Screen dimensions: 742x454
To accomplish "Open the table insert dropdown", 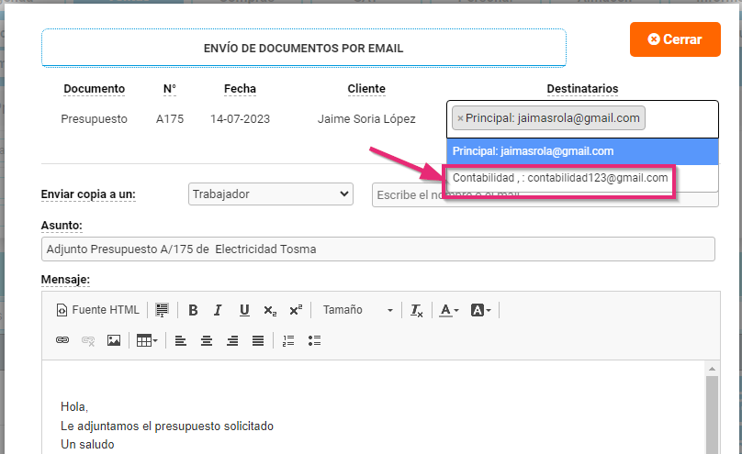I will tap(147, 340).
